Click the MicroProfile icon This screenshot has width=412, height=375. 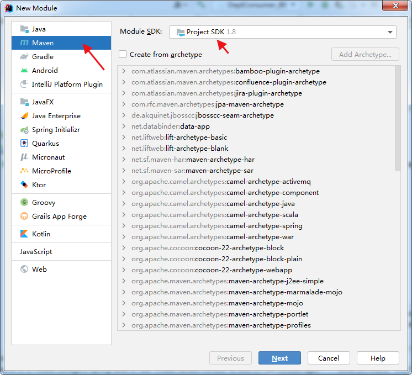24,171
